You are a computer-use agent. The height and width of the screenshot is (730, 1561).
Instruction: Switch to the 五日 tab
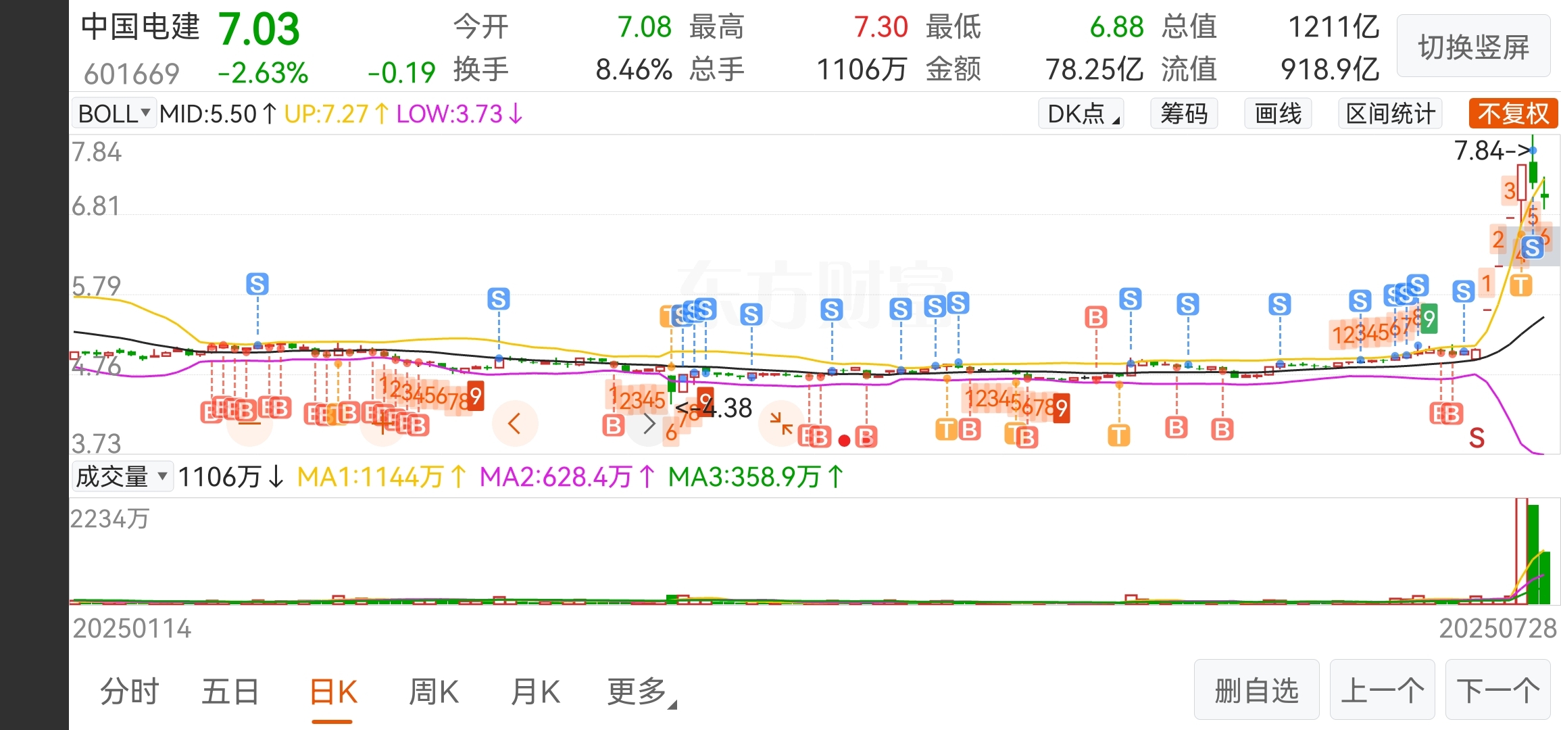(x=230, y=691)
